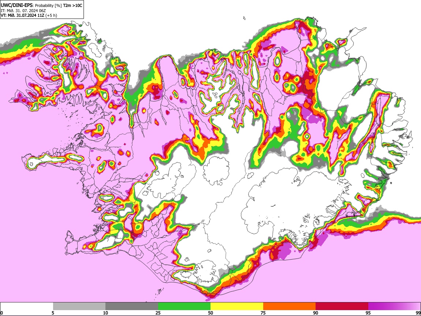
Task: Click the legend tick label '5'
Action: [x=53, y=313]
